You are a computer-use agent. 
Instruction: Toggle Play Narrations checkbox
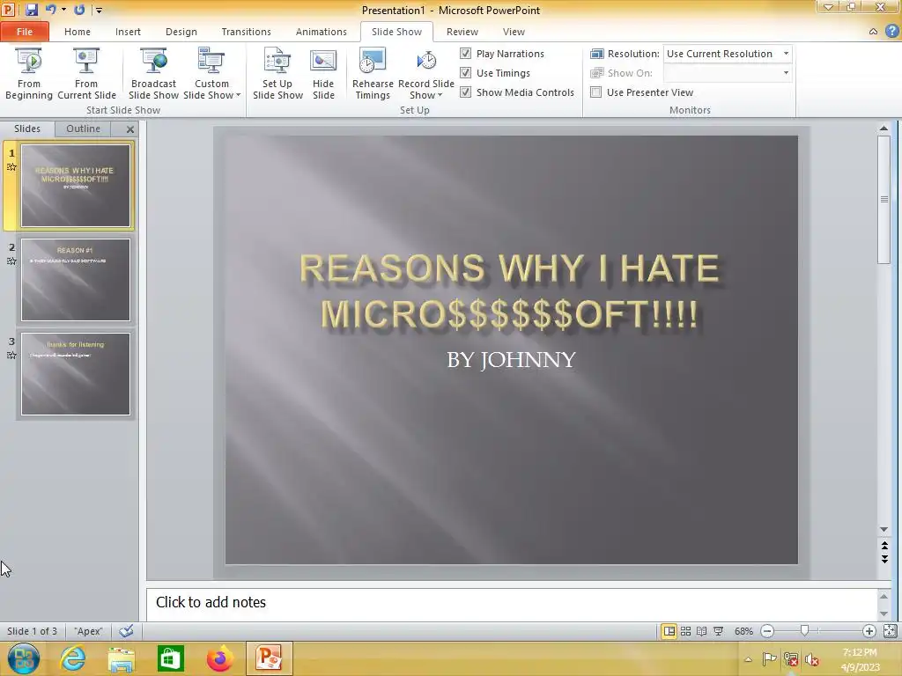pyautogui.click(x=465, y=54)
